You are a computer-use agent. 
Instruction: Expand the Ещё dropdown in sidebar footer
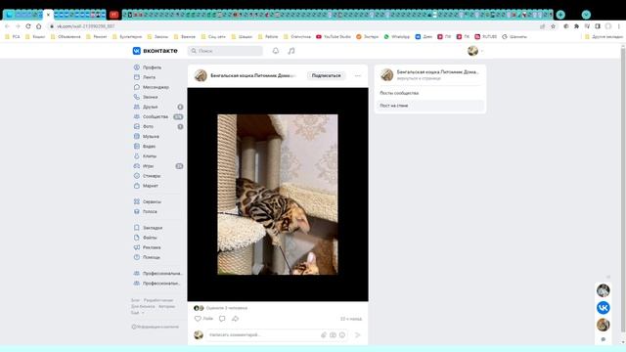137,313
